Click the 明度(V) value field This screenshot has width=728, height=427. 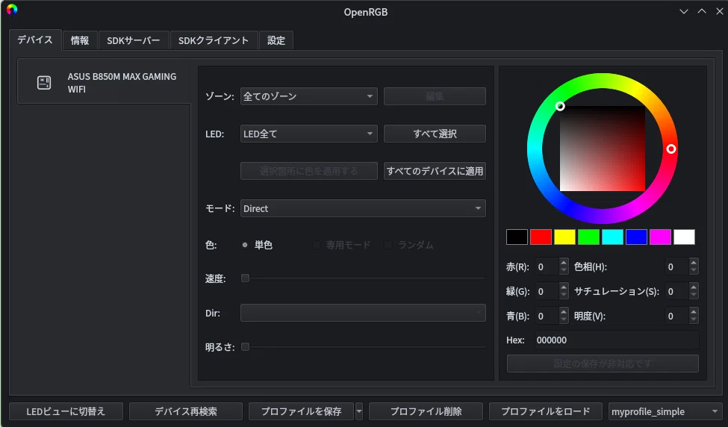click(677, 316)
